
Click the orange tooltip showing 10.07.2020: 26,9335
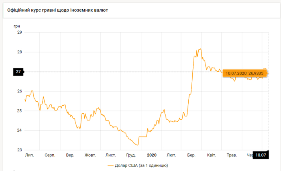click(x=244, y=73)
